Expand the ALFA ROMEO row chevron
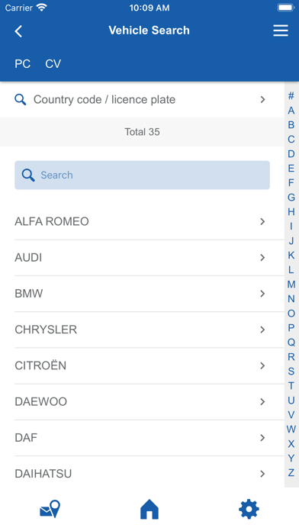299x531 pixels. point(262,221)
